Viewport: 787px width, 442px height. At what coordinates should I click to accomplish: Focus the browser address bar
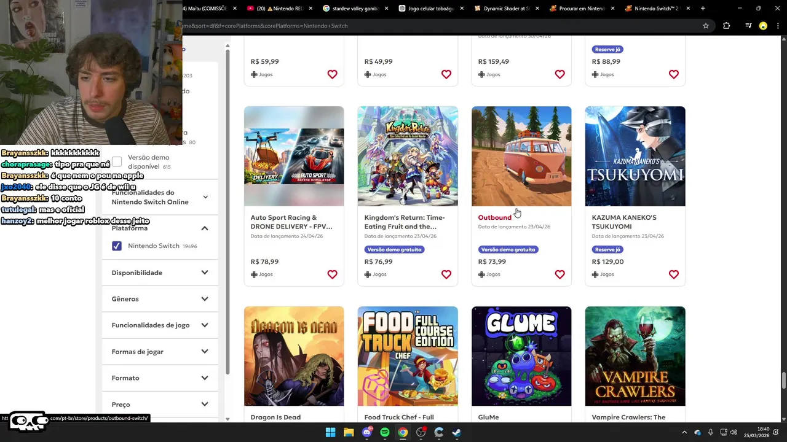tap(440, 26)
